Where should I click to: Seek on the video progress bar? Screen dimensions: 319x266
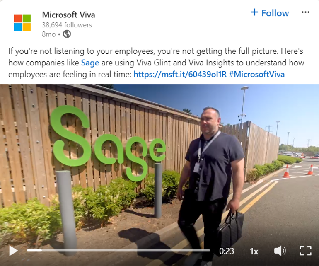pos(118,251)
